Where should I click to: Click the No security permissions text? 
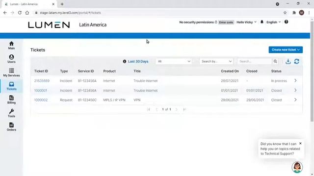tap(196, 22)
